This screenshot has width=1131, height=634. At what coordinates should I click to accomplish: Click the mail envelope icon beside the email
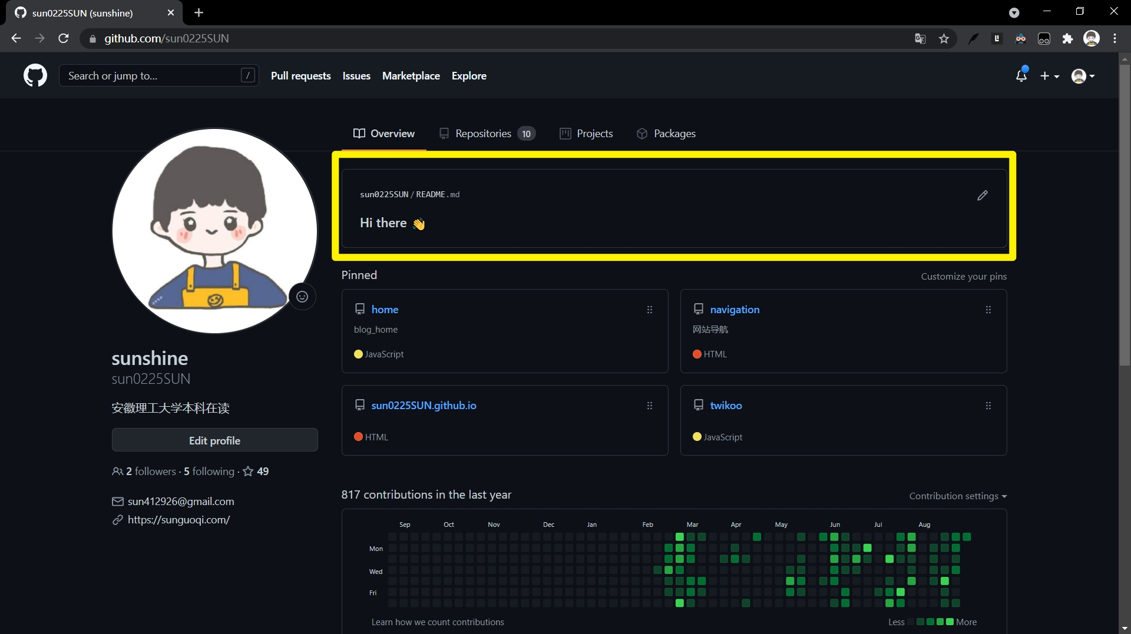coord(117,501)
